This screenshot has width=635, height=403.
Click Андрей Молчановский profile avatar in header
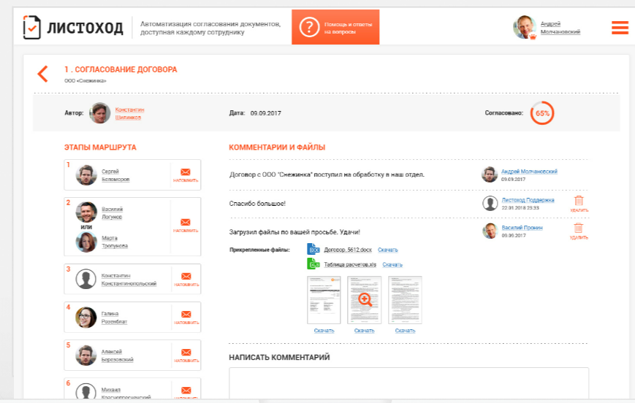[x=525, y=27]
